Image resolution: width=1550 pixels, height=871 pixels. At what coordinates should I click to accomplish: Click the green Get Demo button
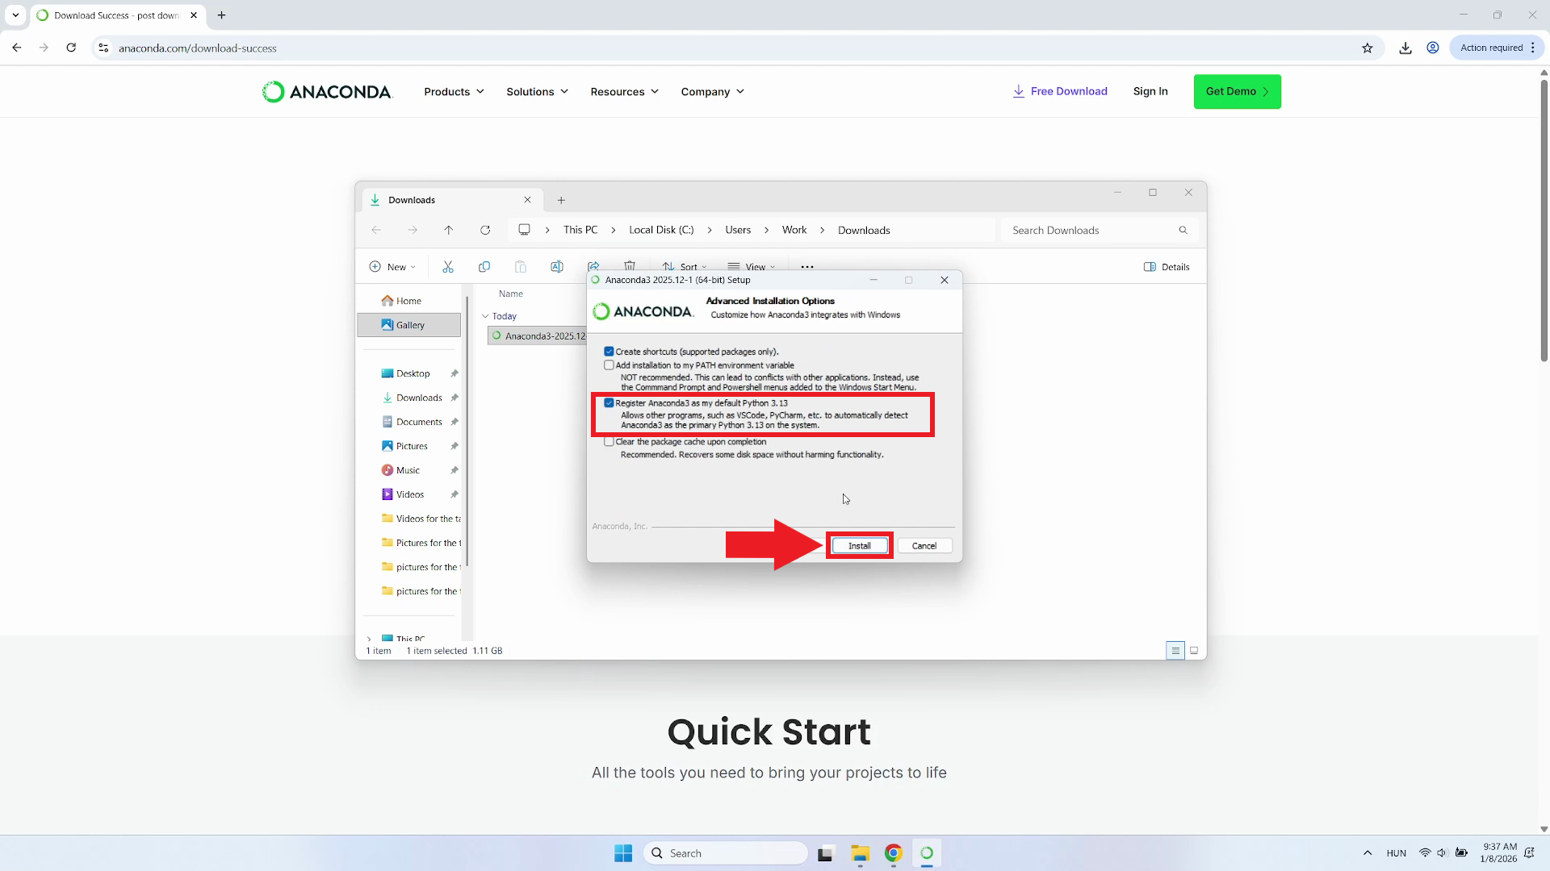[x=1237, y=92]
